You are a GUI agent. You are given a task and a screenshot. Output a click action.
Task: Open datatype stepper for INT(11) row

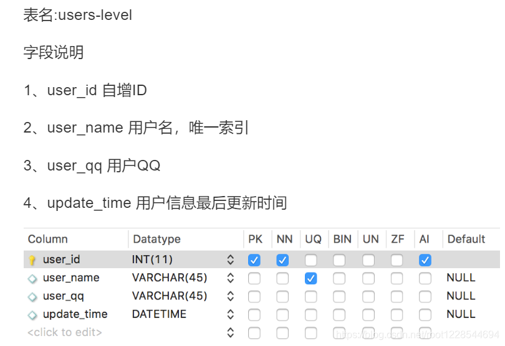(230, 259)
